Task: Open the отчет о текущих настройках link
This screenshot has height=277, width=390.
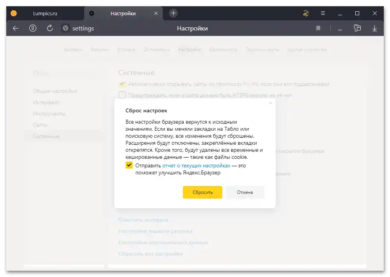Action: click(196, 165)
